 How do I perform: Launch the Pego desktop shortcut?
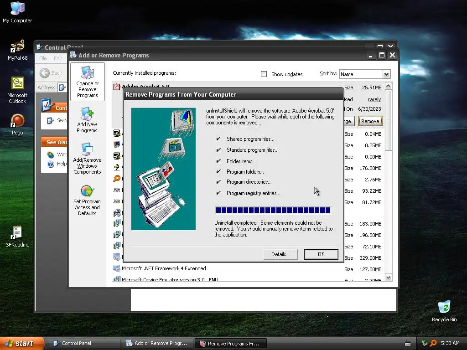(x=17, y=125)
